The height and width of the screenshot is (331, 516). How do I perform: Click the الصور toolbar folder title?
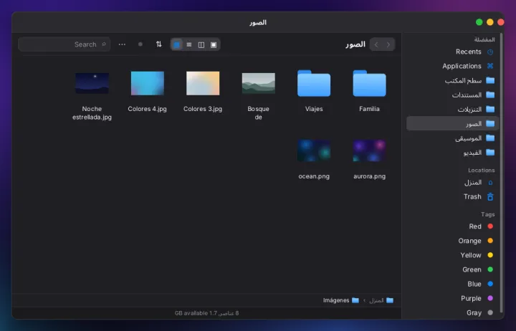click(x=355, y=44)
